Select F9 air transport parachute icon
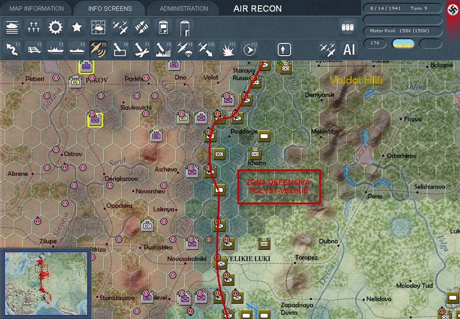460x319 pixels. coord(185,49)
